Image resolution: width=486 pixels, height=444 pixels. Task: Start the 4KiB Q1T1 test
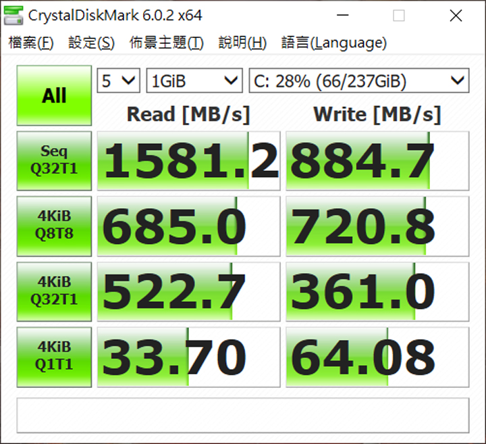54,357
